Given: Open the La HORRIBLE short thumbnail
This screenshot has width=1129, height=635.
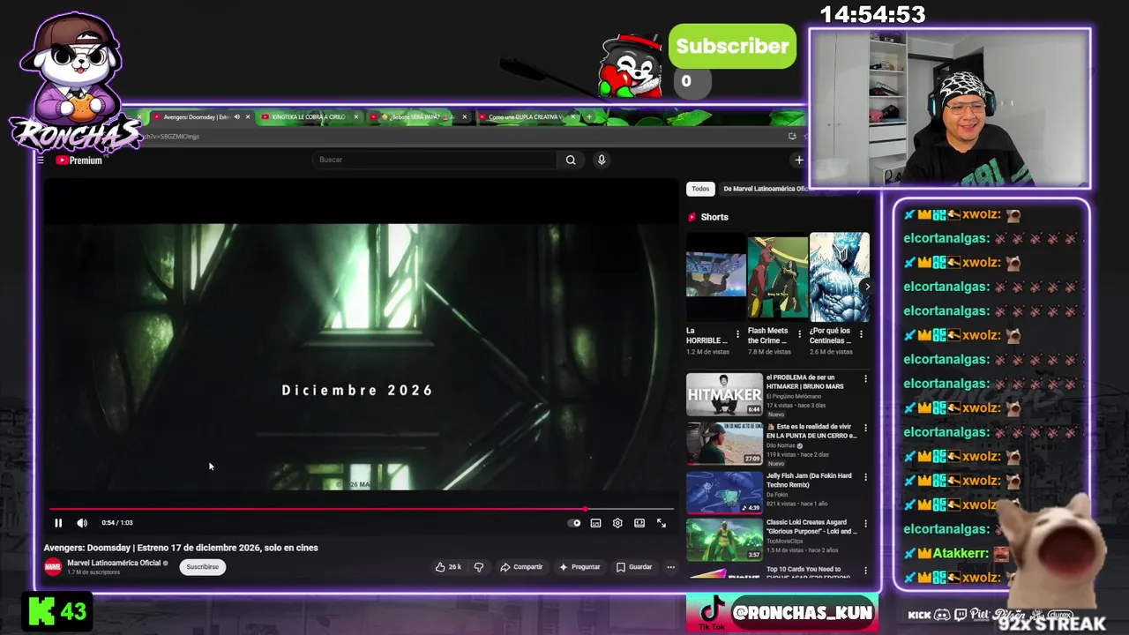Looking at the screenshot, I should click(715, 277).
